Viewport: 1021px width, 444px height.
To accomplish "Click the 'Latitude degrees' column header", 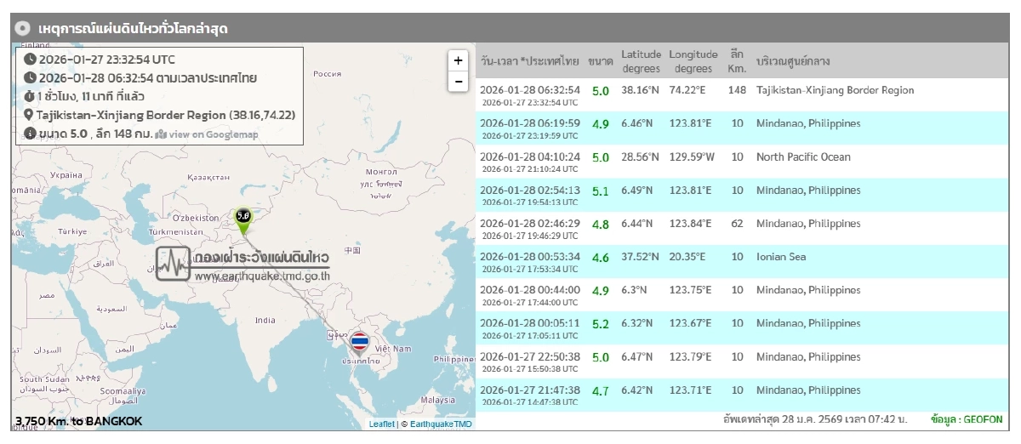I will [x=641, y=61].
